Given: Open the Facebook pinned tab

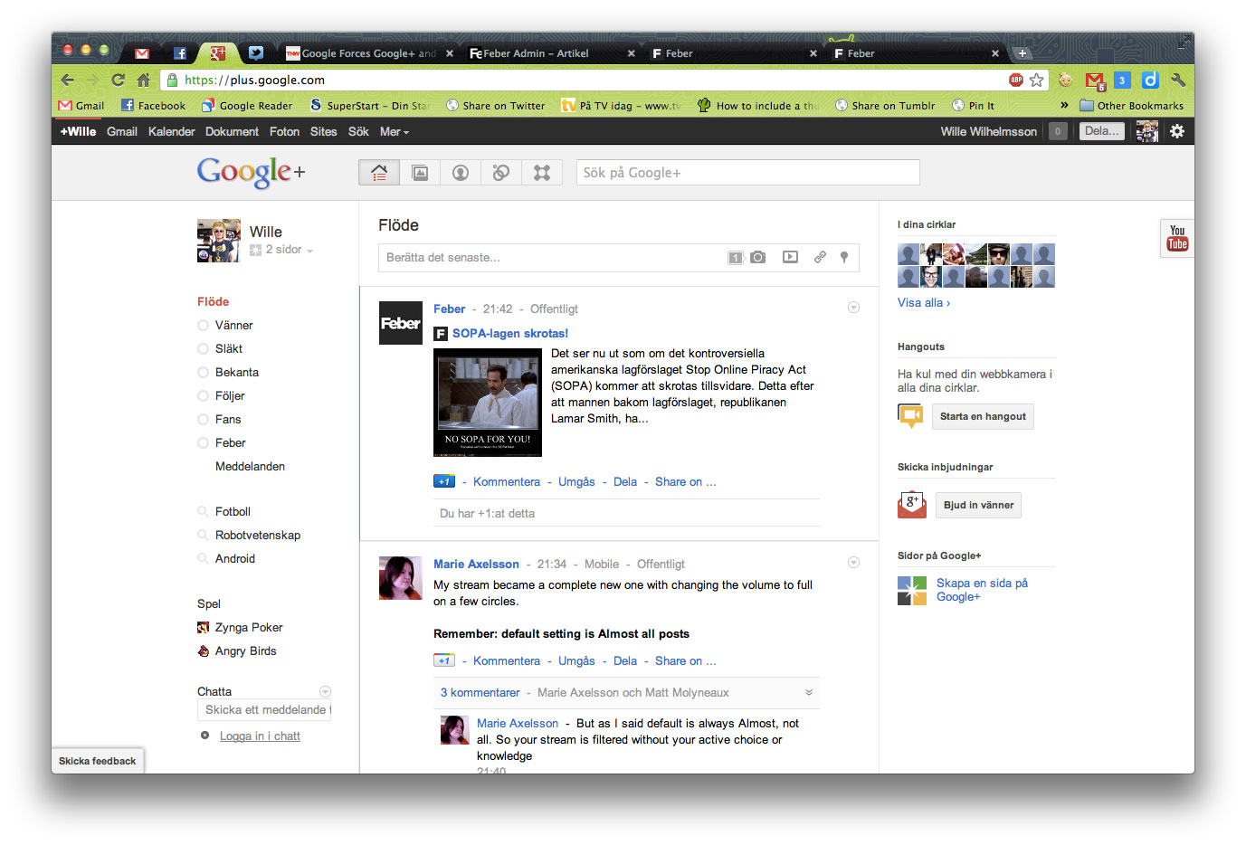Looking at the screenshot, I should point(180,53).
